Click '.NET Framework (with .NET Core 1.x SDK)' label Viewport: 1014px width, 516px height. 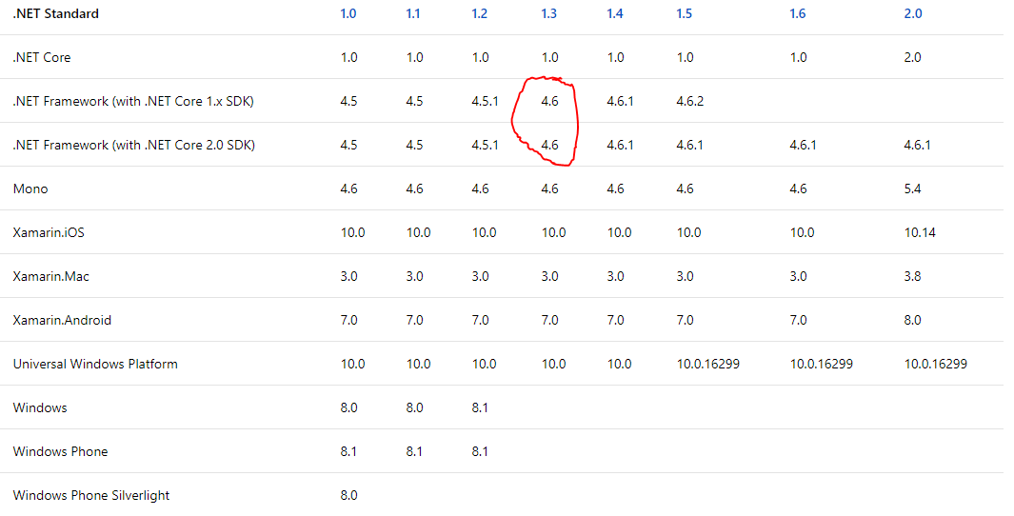point(133,102)
